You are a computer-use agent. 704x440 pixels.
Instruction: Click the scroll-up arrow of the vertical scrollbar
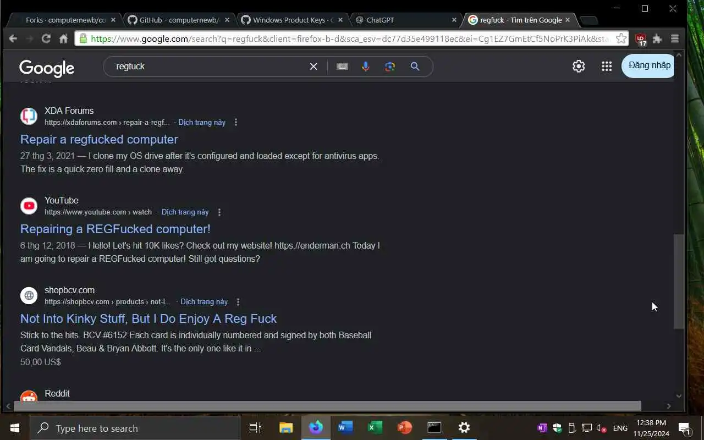point(679,54)
